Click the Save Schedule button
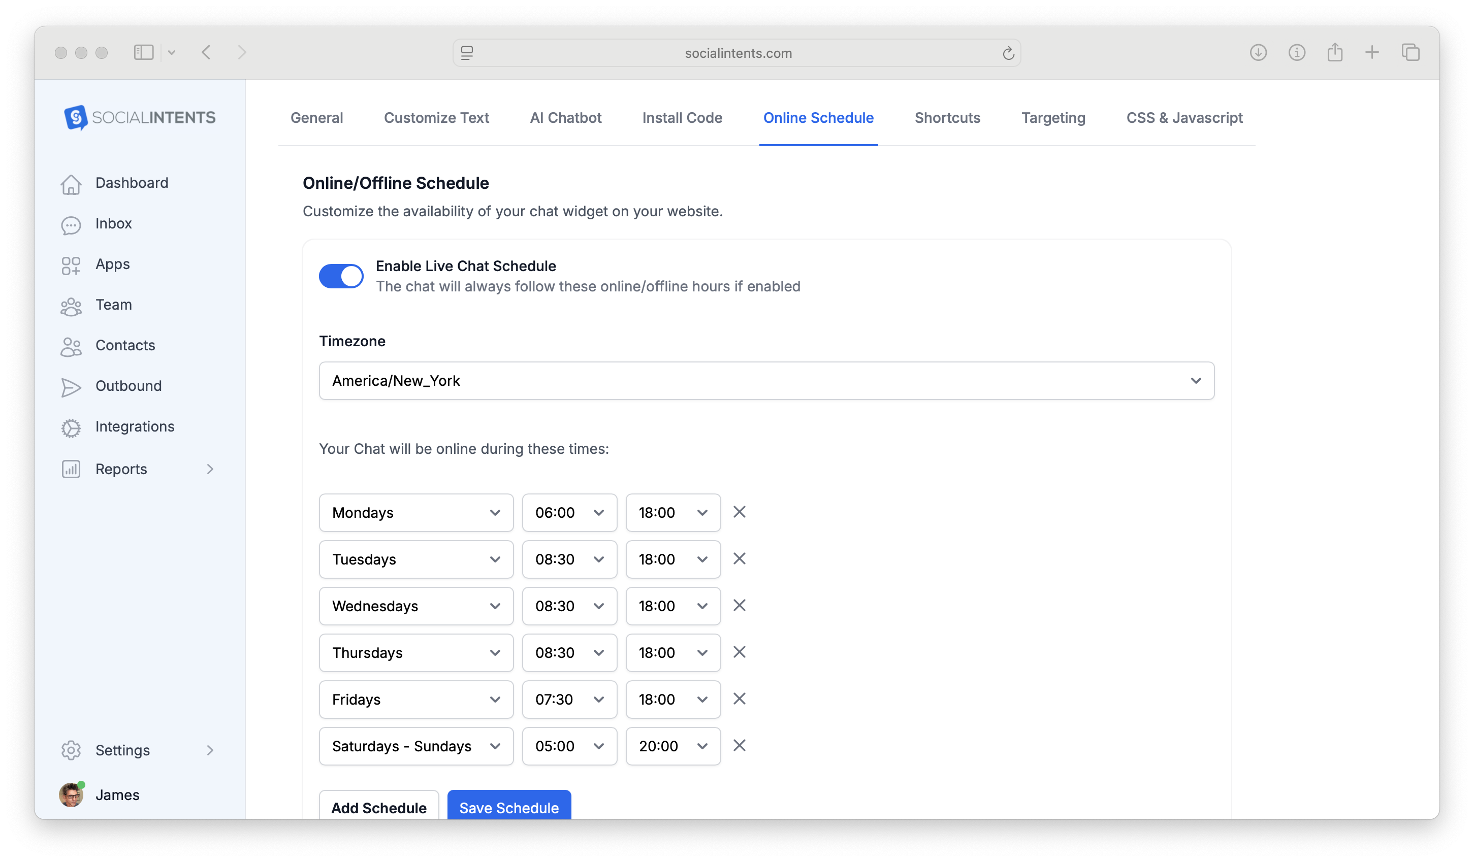The height and width of the screenshot is (862, 1474). pos(508,808)
